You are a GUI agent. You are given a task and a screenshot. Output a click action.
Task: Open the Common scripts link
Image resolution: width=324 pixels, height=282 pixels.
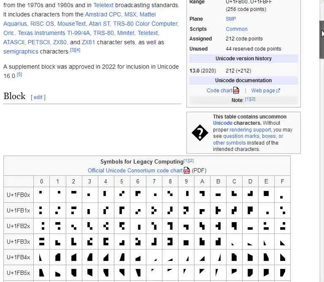[x=237, y=29]
